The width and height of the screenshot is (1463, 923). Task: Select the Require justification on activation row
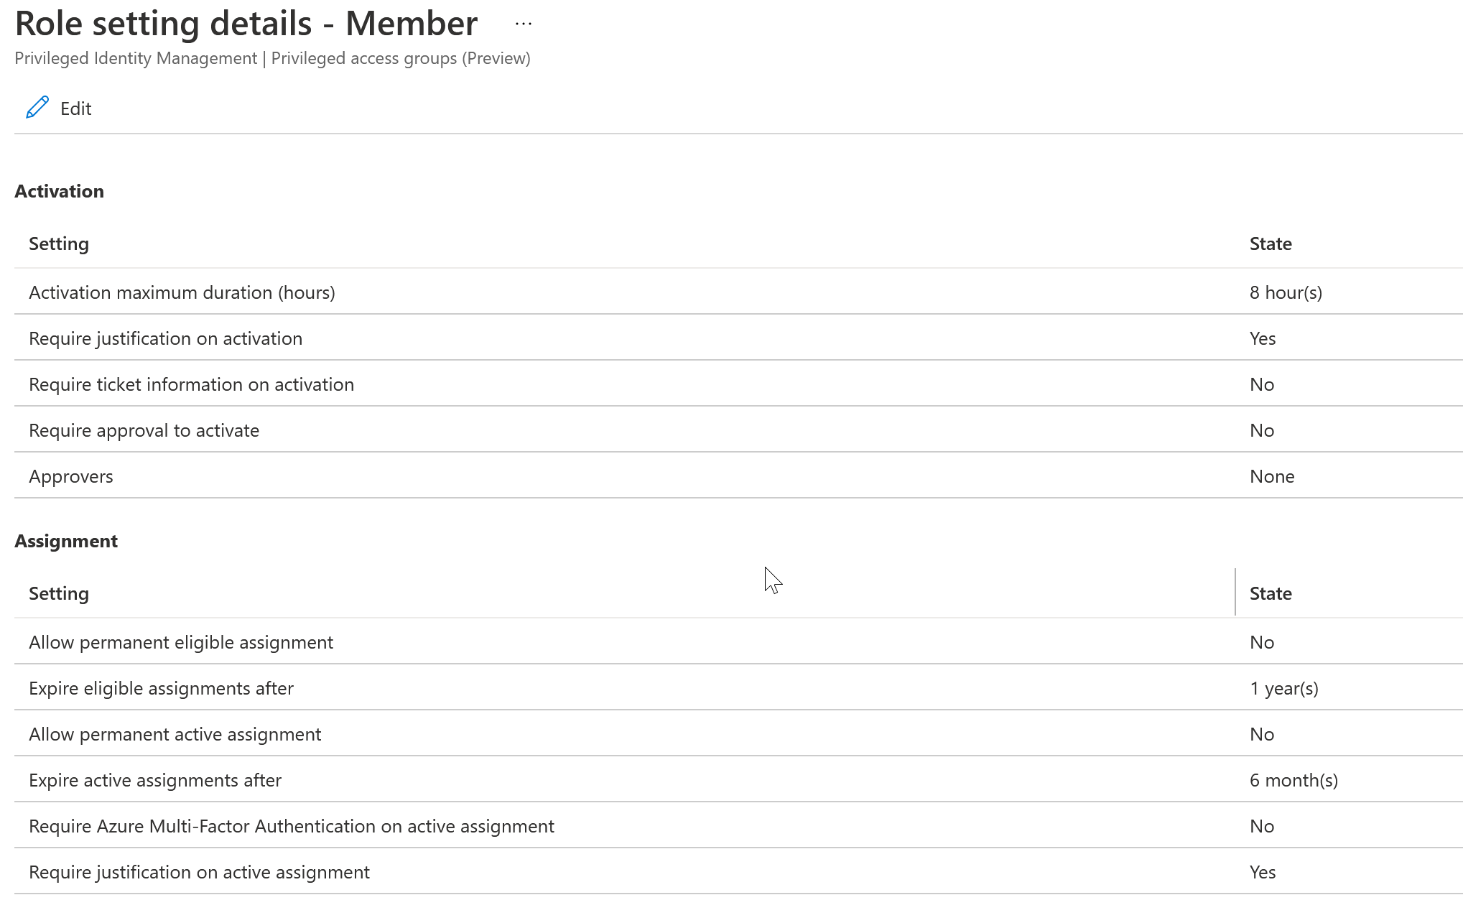165,338
